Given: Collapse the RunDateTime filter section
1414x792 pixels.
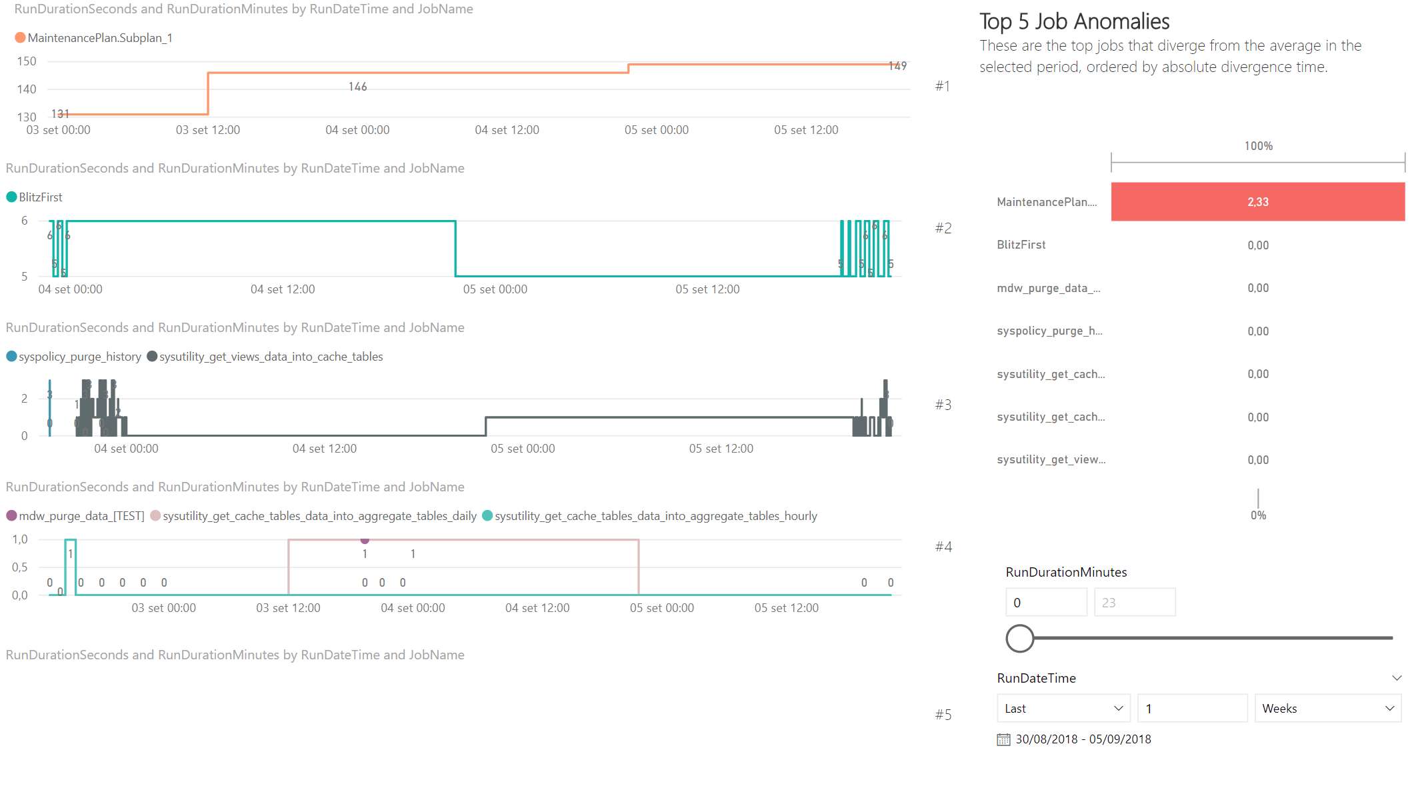Looking at the screenshot, I should pos(1397,677).
